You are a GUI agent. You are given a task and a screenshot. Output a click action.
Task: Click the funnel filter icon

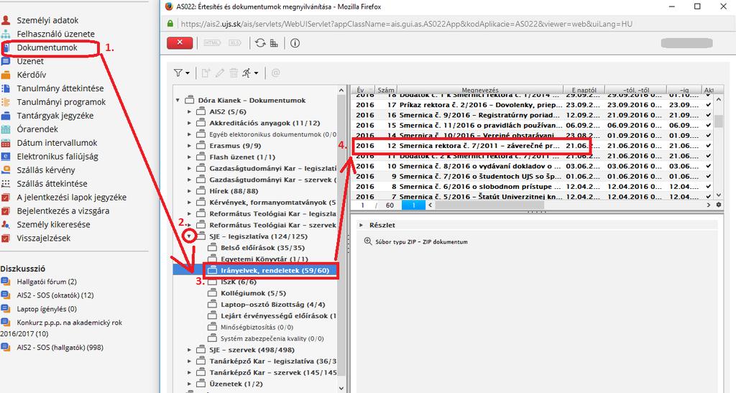coord(178,73)
